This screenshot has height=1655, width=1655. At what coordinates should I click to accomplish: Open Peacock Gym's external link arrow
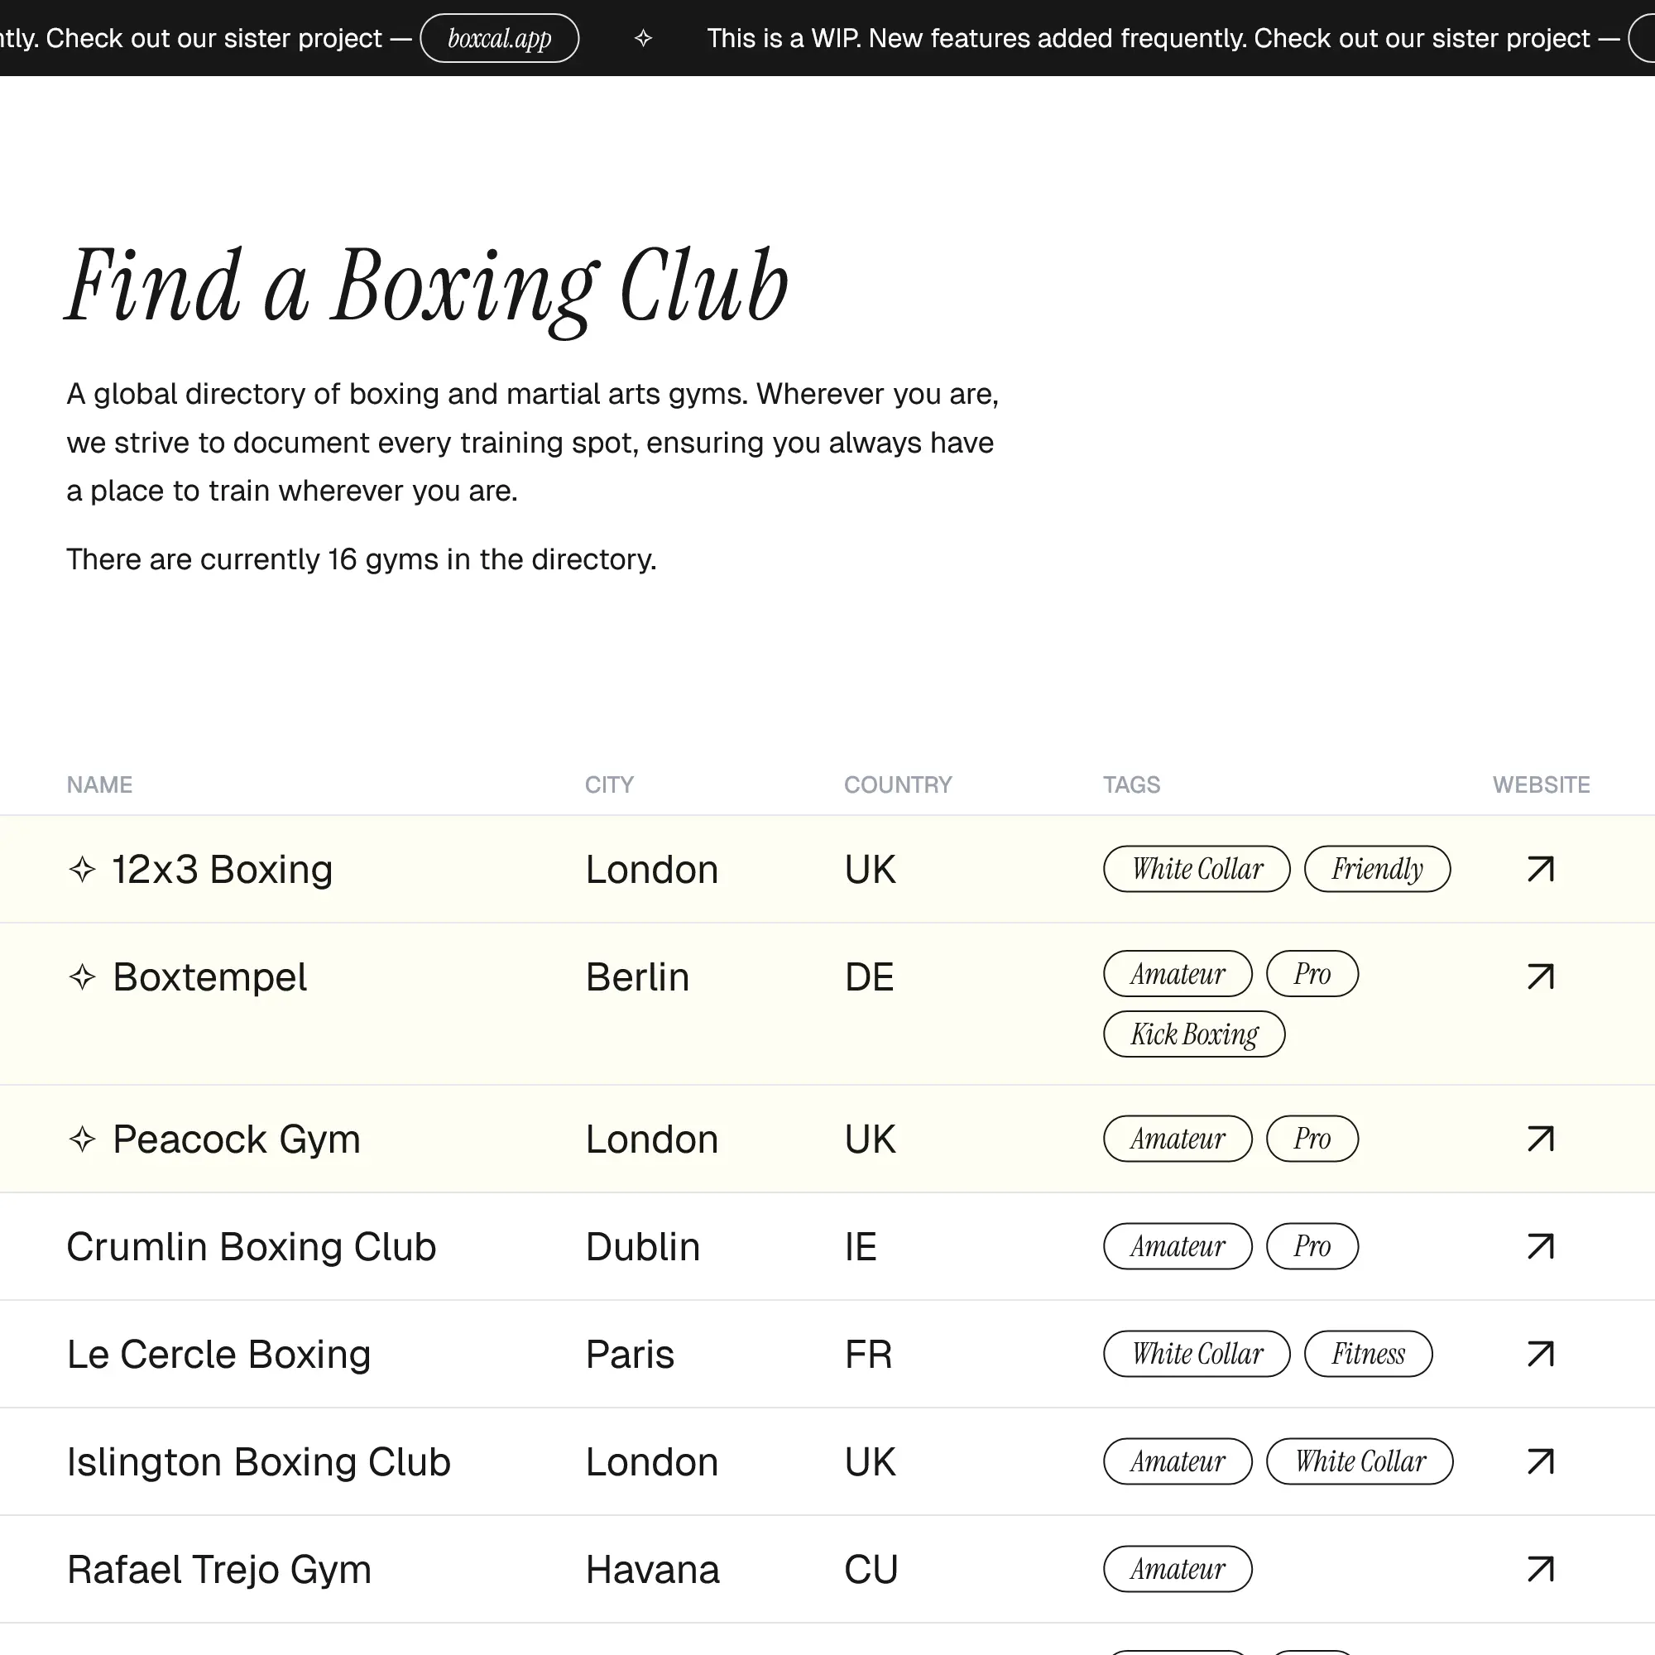(1540, 1139)
